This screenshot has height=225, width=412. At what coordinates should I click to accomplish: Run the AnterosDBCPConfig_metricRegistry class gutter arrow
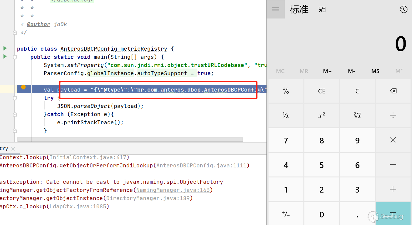(5, 48)
